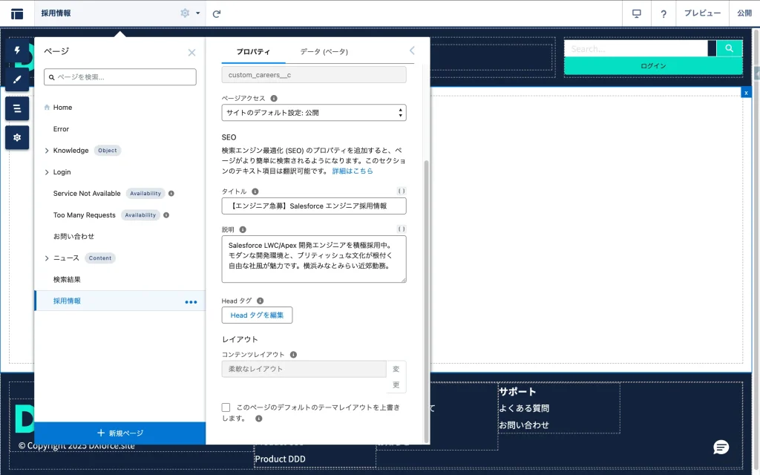This screenshot has height=475, width=760.
Task: Expand the Knowledge page tree item
Action: pos(47,151)
